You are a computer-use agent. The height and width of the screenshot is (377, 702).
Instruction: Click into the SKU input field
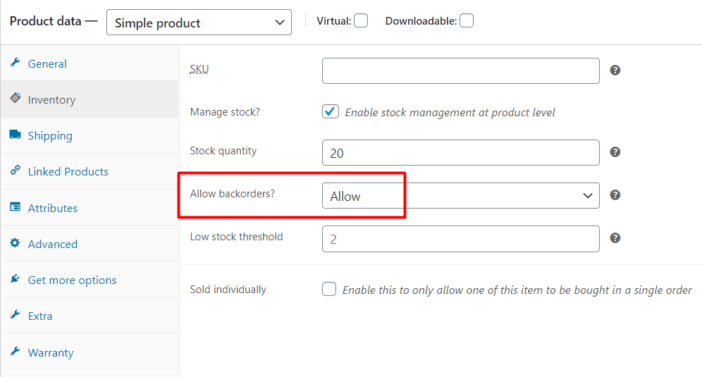pyautogui.click(x=461, y=70)
